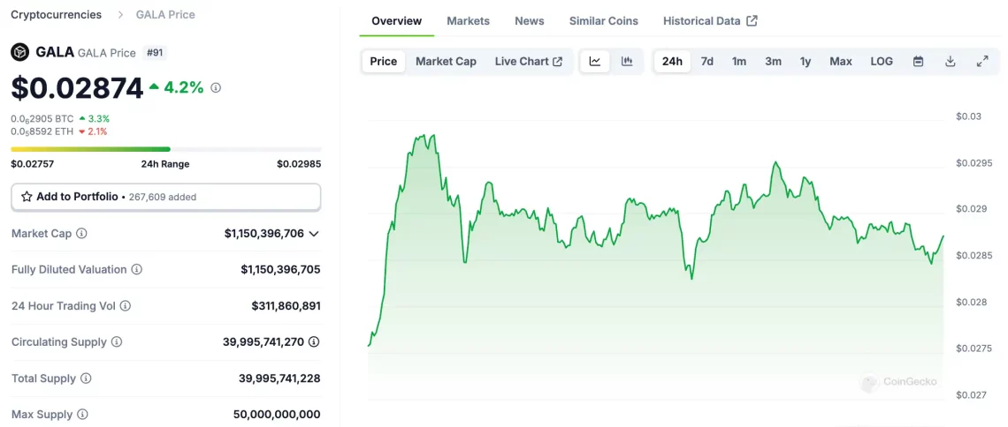1008x427 pixels.
Task: Show Max Supply info icon
Action: pyautogui.click(x=82, y=415)
